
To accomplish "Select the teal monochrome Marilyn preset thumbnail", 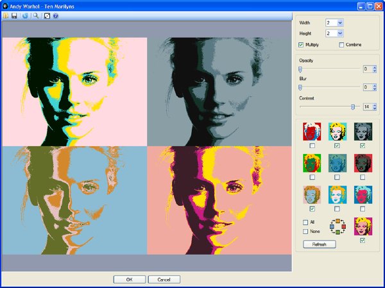I will pyautogui.click(x=338, y=163).
